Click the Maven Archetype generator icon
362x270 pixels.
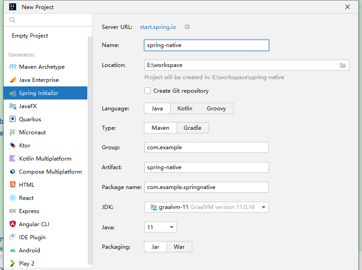pos(13,66)
